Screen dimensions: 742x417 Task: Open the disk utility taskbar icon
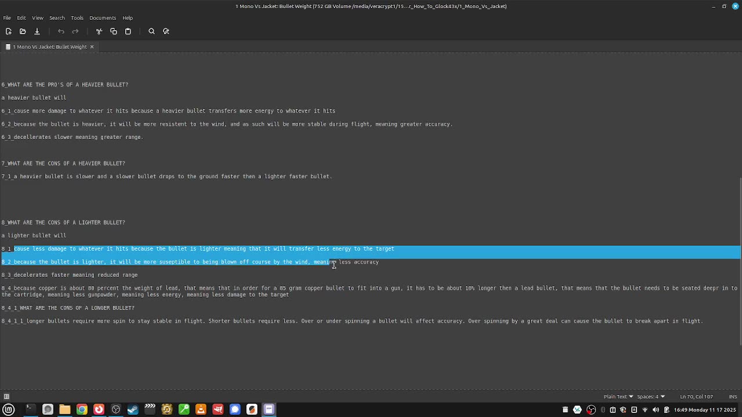(48, 409)
